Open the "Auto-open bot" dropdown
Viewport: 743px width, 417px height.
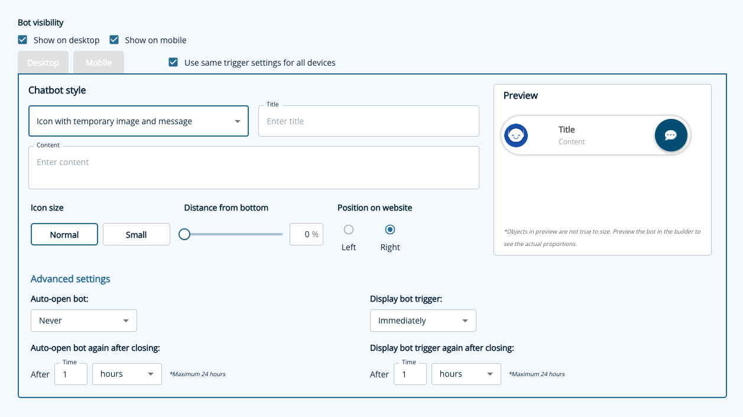[83, 320]
